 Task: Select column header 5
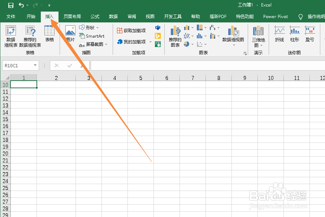pos(141,78)
